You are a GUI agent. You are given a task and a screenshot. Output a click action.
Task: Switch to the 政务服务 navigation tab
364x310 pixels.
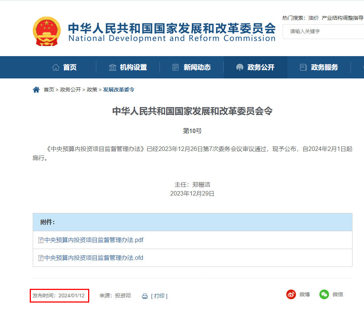324,67
